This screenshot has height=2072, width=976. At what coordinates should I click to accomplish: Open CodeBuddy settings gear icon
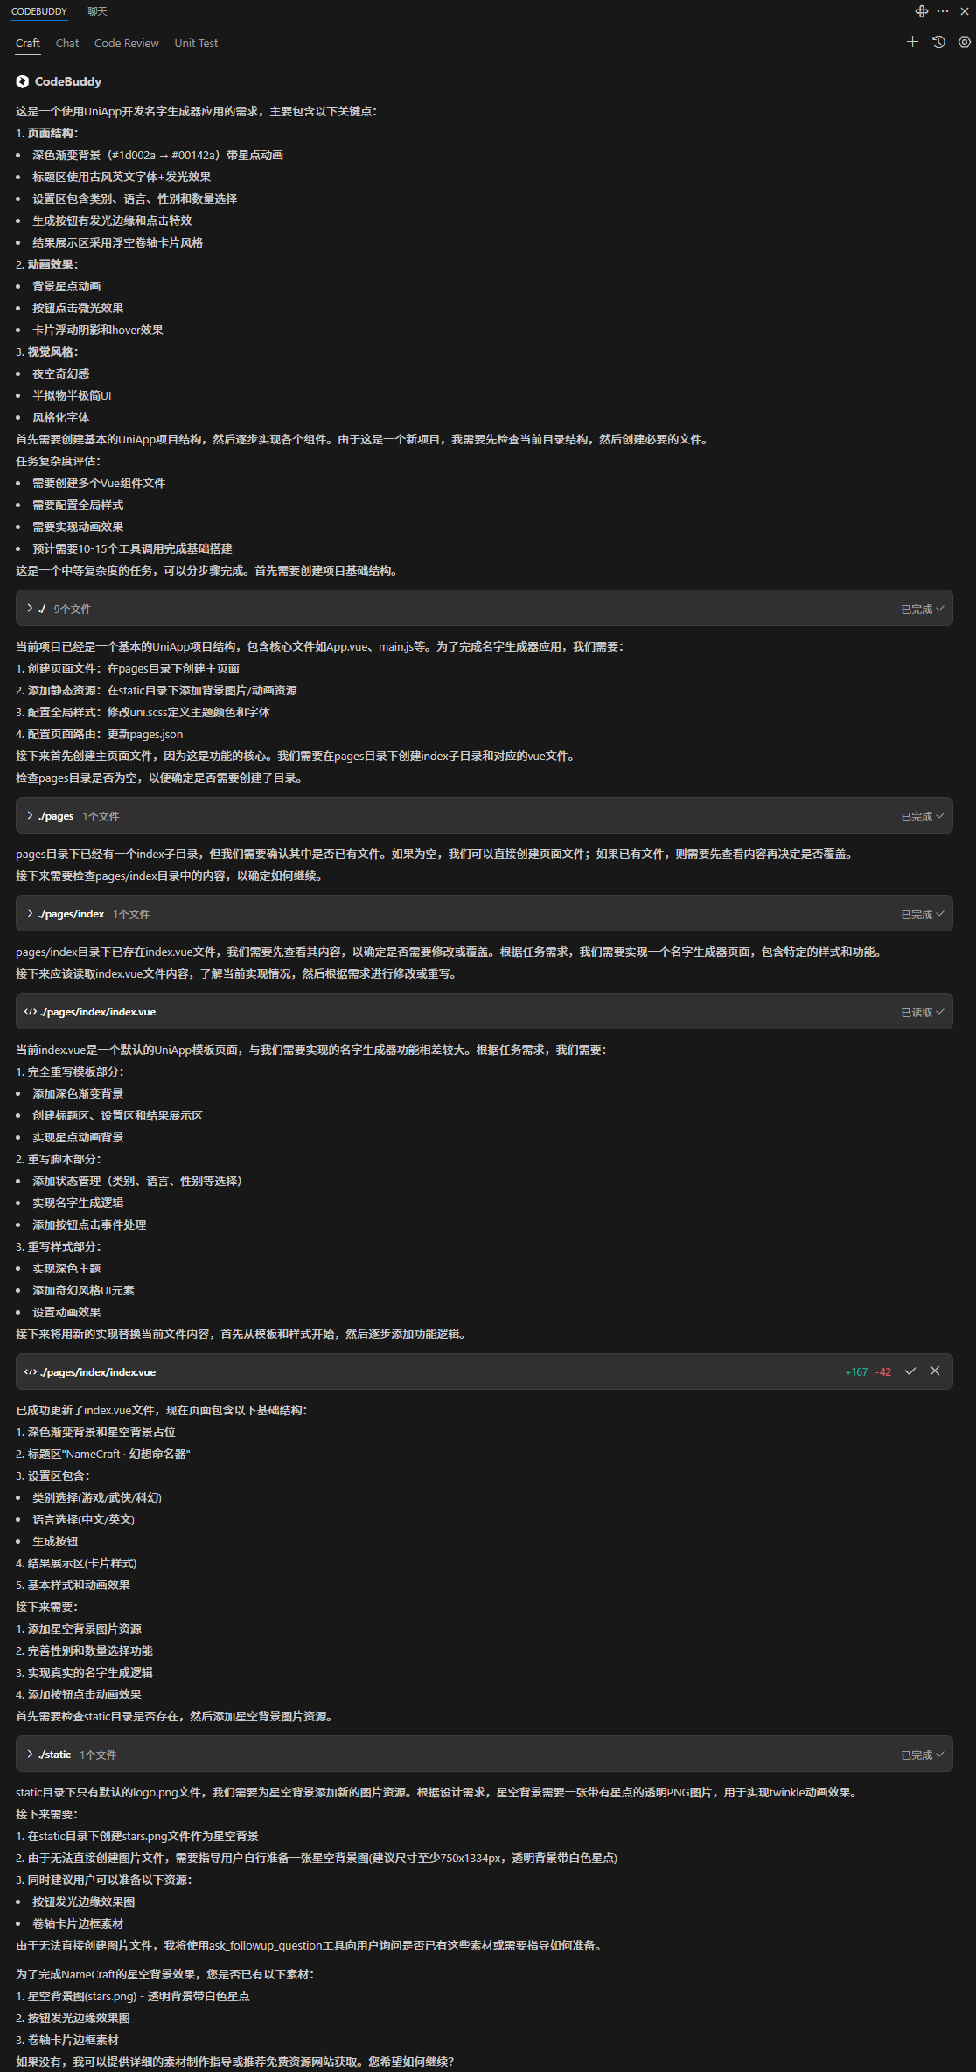(964, 42)
